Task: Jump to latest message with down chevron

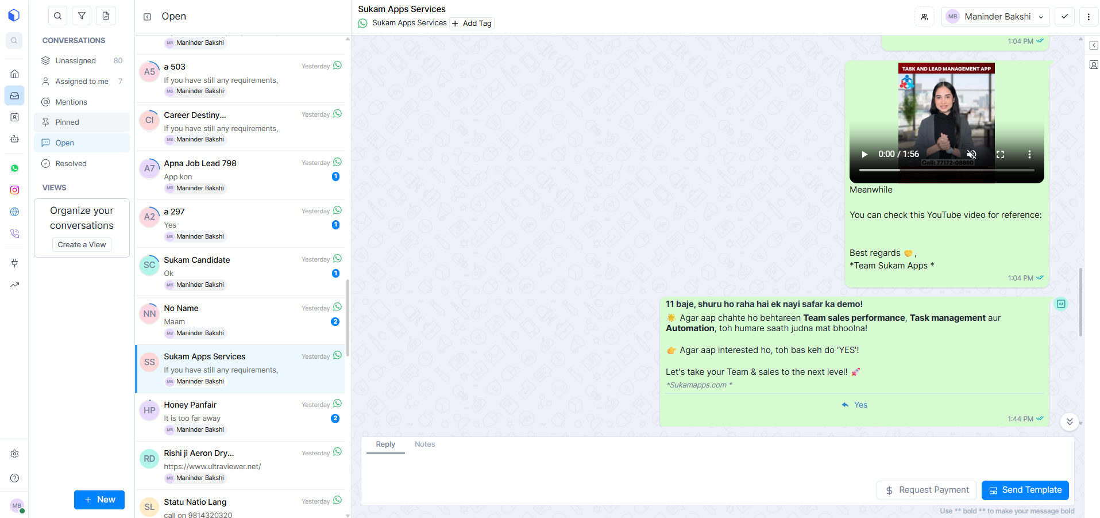Action: [1070, 421]
